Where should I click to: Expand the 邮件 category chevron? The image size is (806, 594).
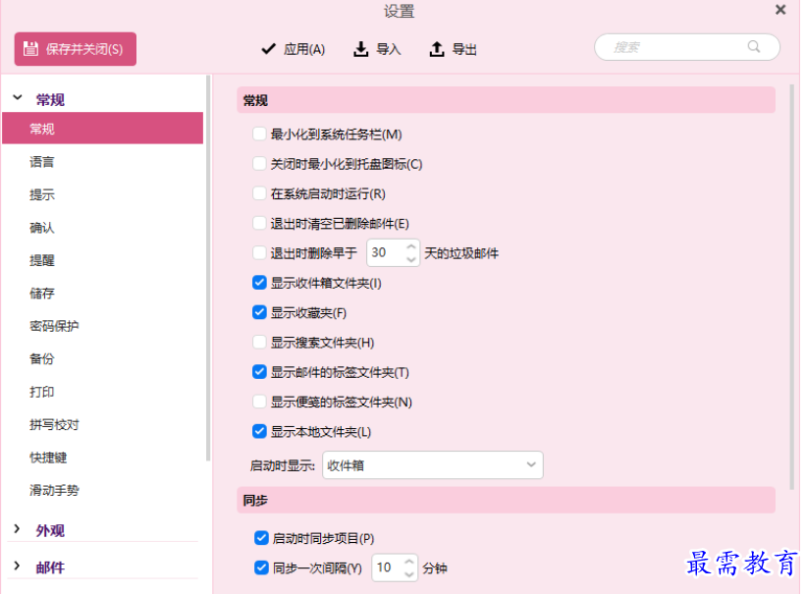pyautogui.click(x=17, y=566)
